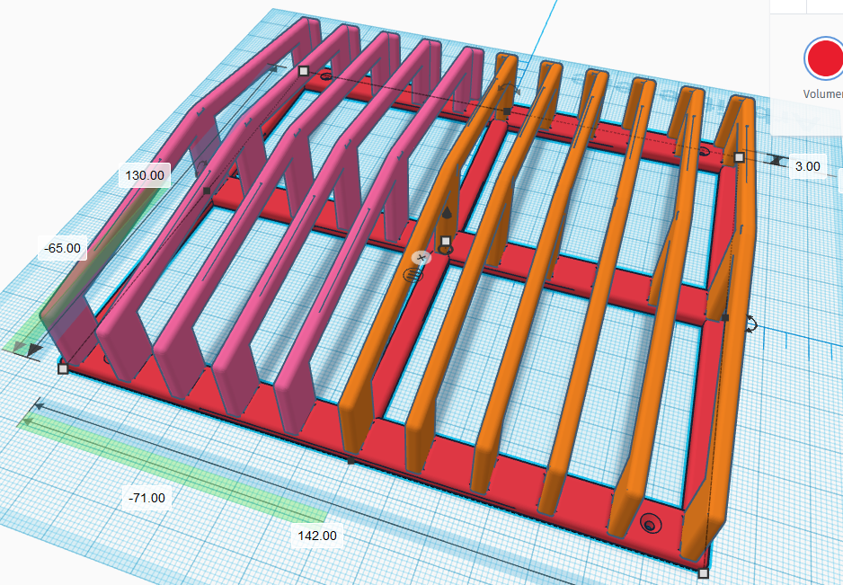Choose the red Solid color swatch
Screen dimensions: 843x585
[823, 58]
